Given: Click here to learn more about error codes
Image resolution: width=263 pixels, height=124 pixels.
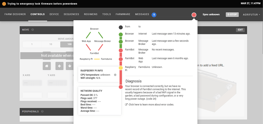Looking at the screenshot, I should click(151, 105).
